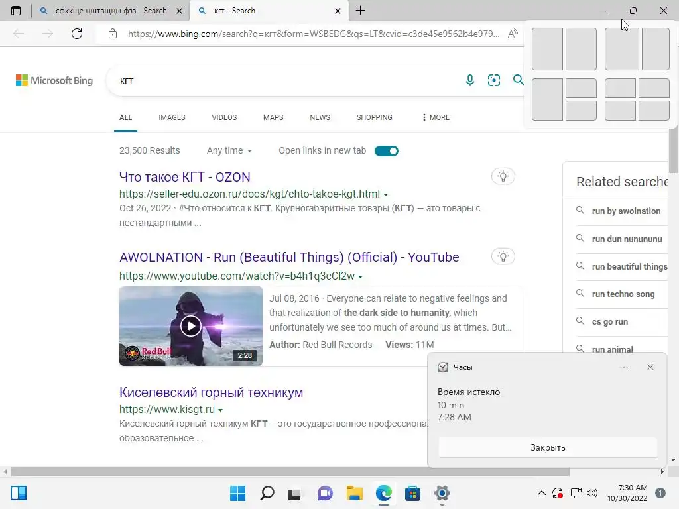Click the sync update tray icon
Viewport: 679px width, 509px height.
pyautogui.click(x=558, y=493)
